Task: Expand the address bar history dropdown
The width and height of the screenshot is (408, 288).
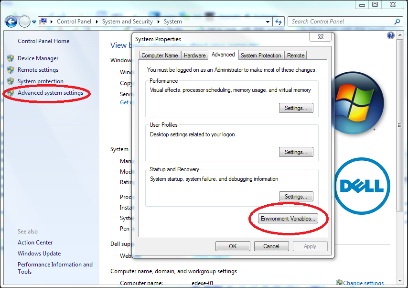Action: [x=268, y=22]
